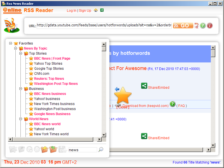Click the RSS reader mascot logo
This screenshot has width=224, height=168.
pos(11,25)
